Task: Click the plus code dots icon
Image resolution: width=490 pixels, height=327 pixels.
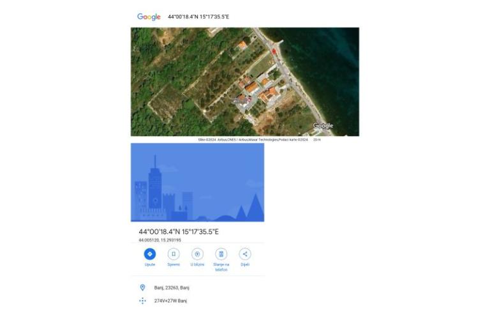Action: (142, 301)
